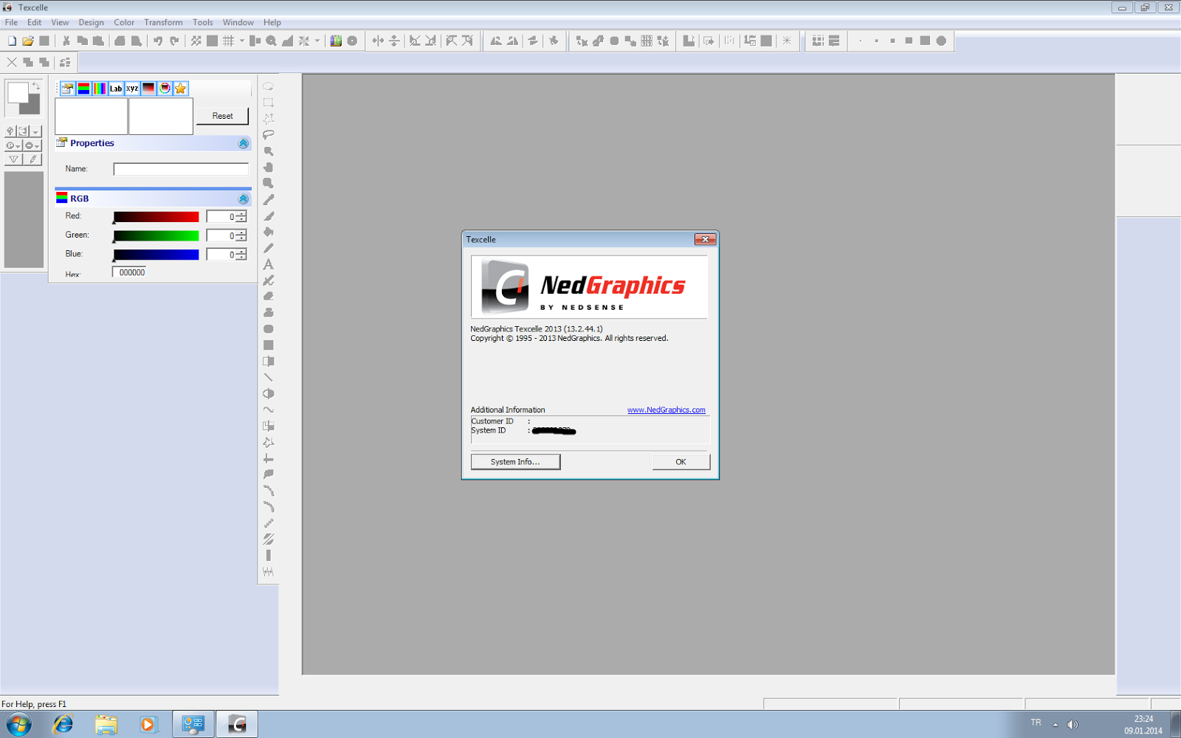Click inside the Name input field
Image resolution: width=1181 pixels, height=738 pixels.
pos(180,168)
